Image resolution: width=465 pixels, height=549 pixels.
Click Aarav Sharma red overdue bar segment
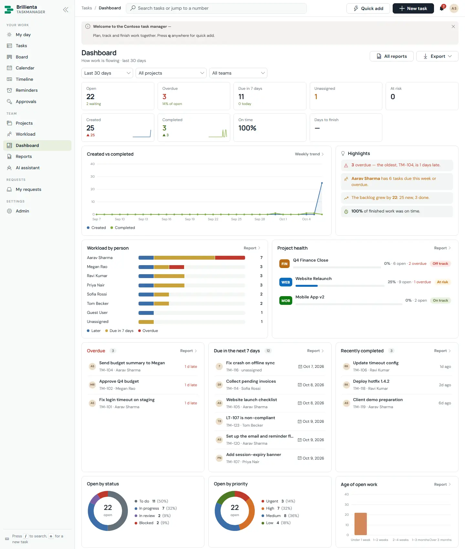click(230, 258)
